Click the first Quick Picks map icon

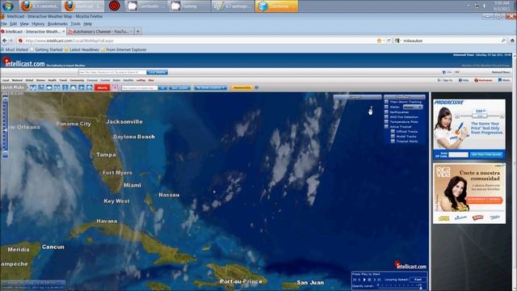pyautogui.click(x=32, y=88)
